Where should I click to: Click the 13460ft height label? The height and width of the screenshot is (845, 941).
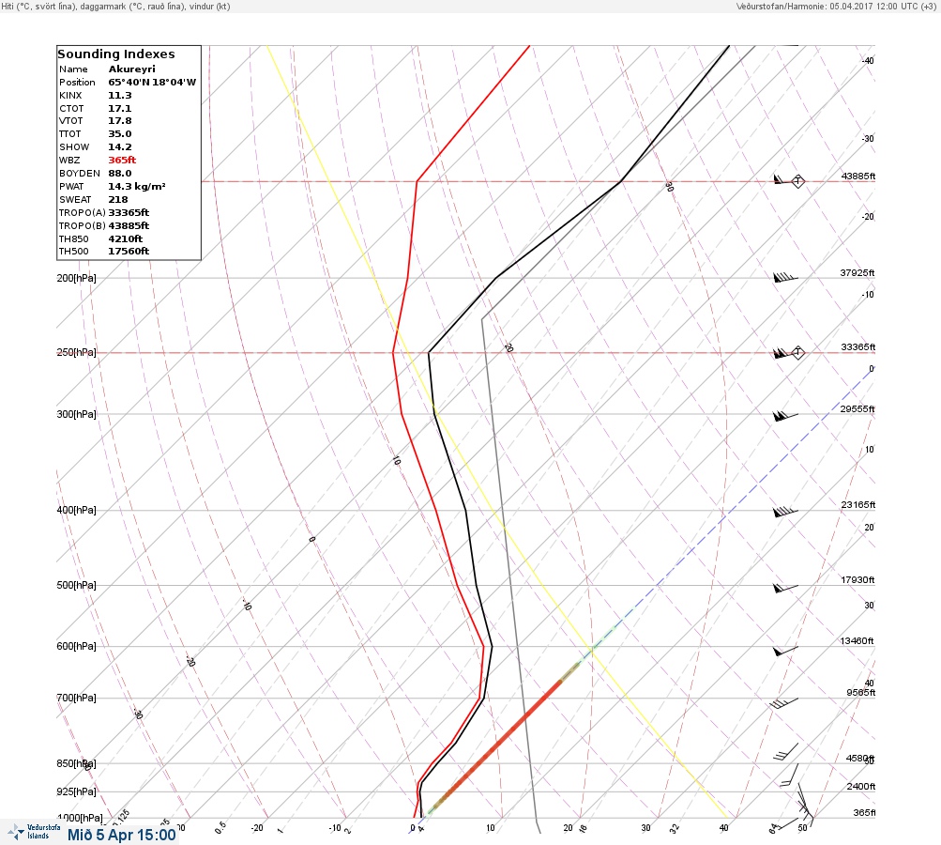point(857,641)
